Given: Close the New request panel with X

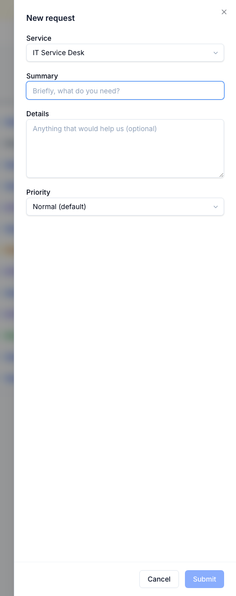Looking at the screenshot, I should 224,12.
